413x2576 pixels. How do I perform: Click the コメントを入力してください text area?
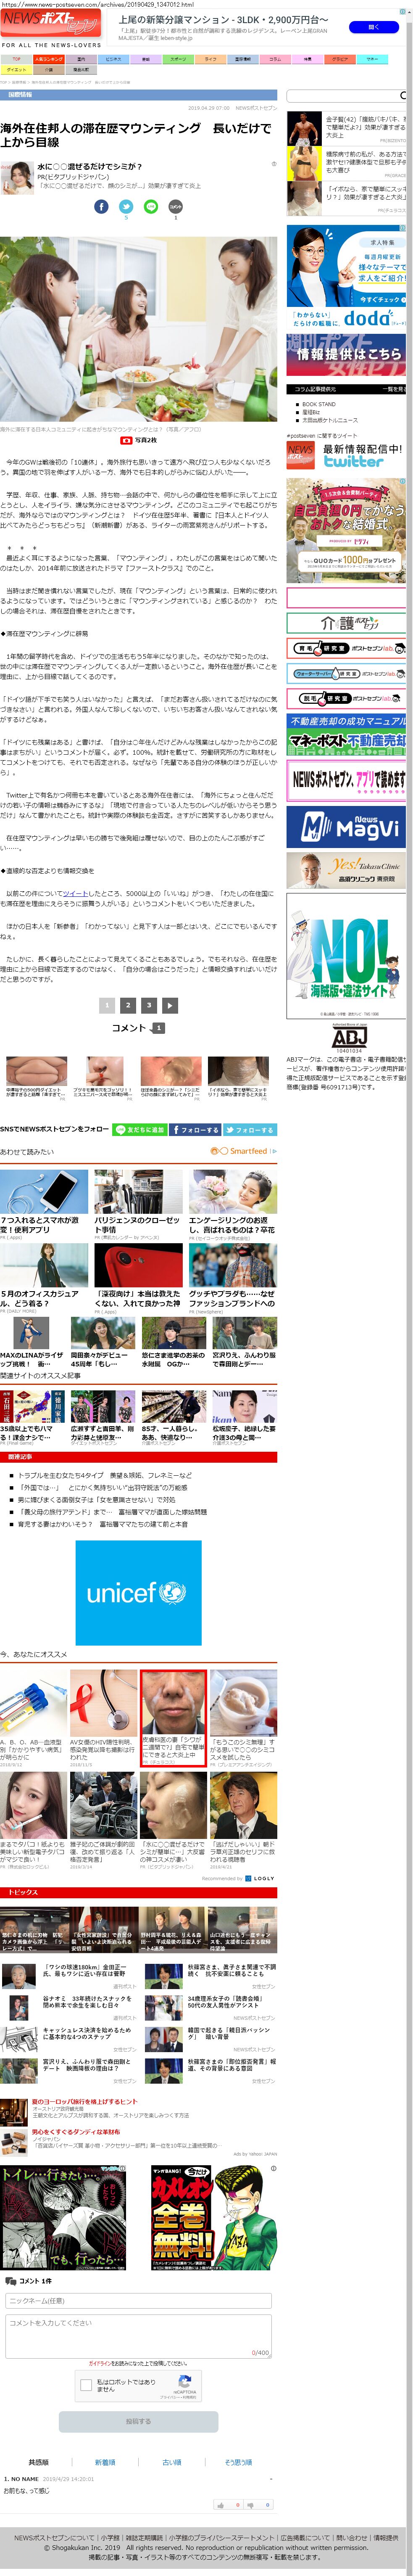tap(138, 2335)
